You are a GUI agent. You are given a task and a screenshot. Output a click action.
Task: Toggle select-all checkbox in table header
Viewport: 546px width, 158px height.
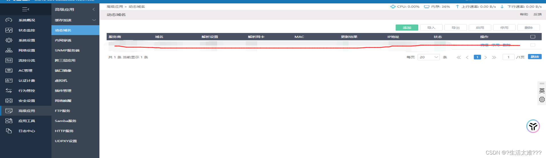tap(533, 37)
